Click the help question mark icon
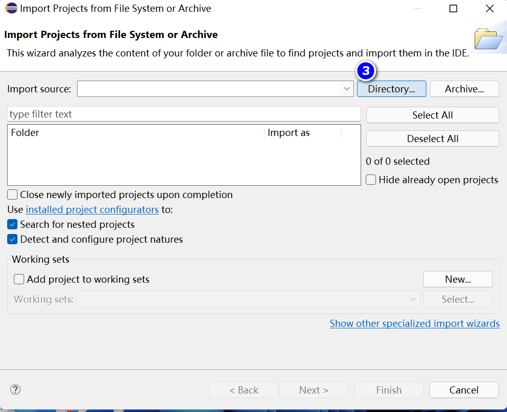Viewport: 507px width, 412px height. (15, 390)
